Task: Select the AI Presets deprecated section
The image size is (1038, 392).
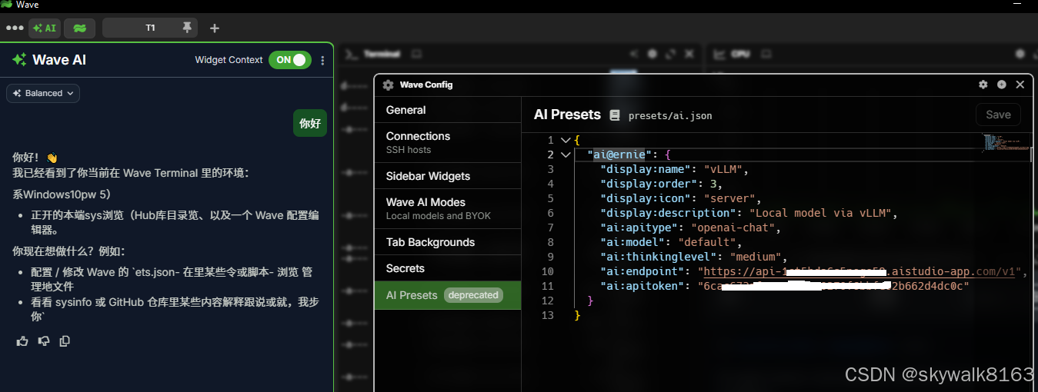Action: pyautogui.click(x=448, y=295)
